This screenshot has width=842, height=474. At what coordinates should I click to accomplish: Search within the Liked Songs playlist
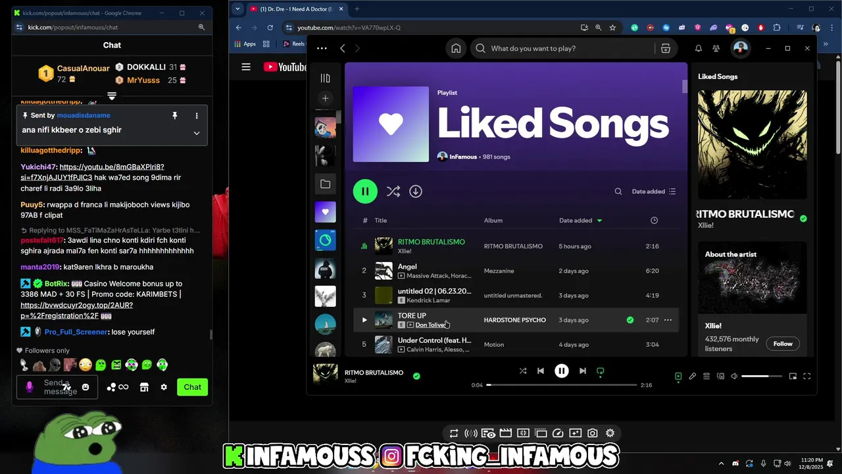pos(618,192)
